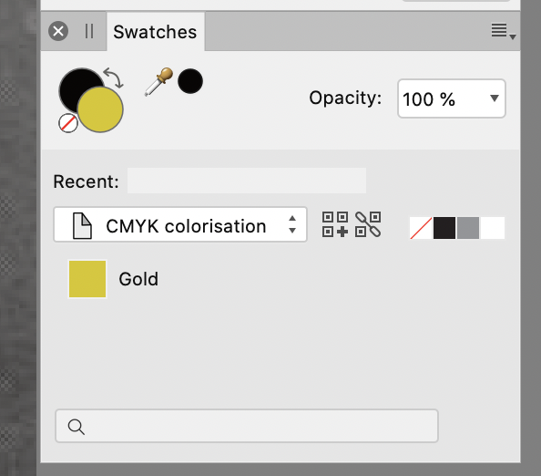The height and width of the screenshot is (476, 541).
Task: Focus the swatch search field
Action: point(247,426)
